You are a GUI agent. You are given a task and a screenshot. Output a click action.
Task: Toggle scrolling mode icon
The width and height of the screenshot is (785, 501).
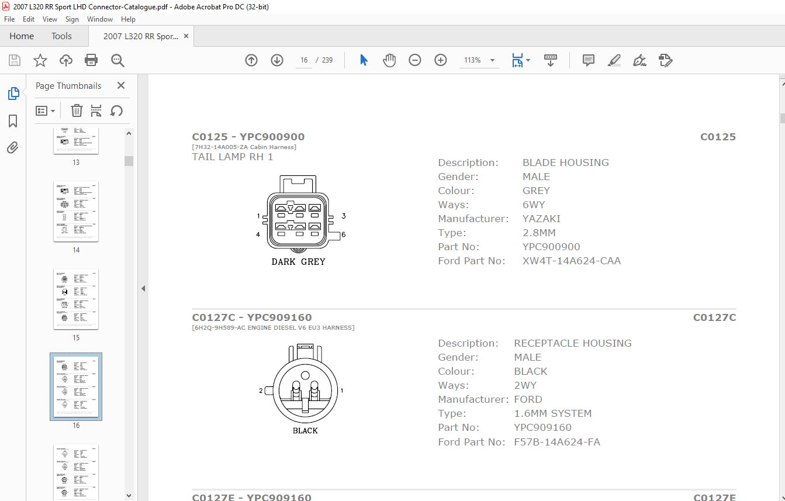(550, 60)
